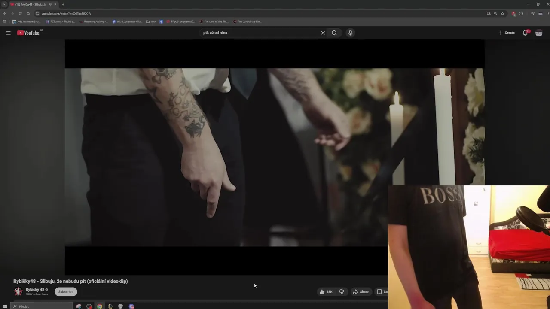Save the video using bookmark button
This screenshot has height=309, width=550.
point(381,291)
